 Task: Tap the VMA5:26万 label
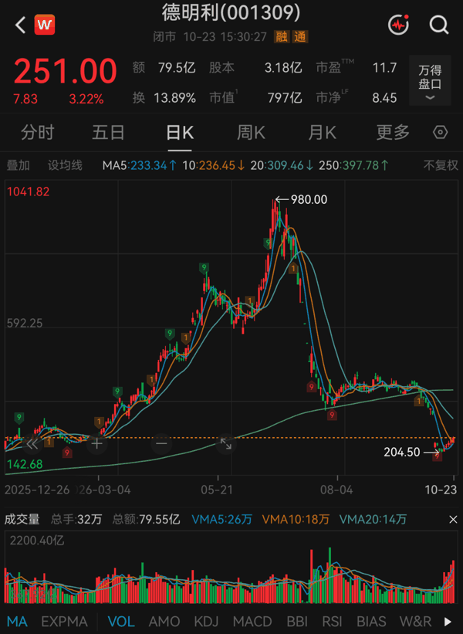[221, 520]
